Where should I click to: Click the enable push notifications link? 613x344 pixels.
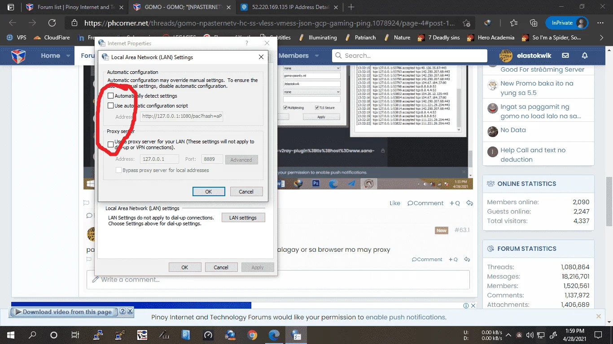pos(405,317)
